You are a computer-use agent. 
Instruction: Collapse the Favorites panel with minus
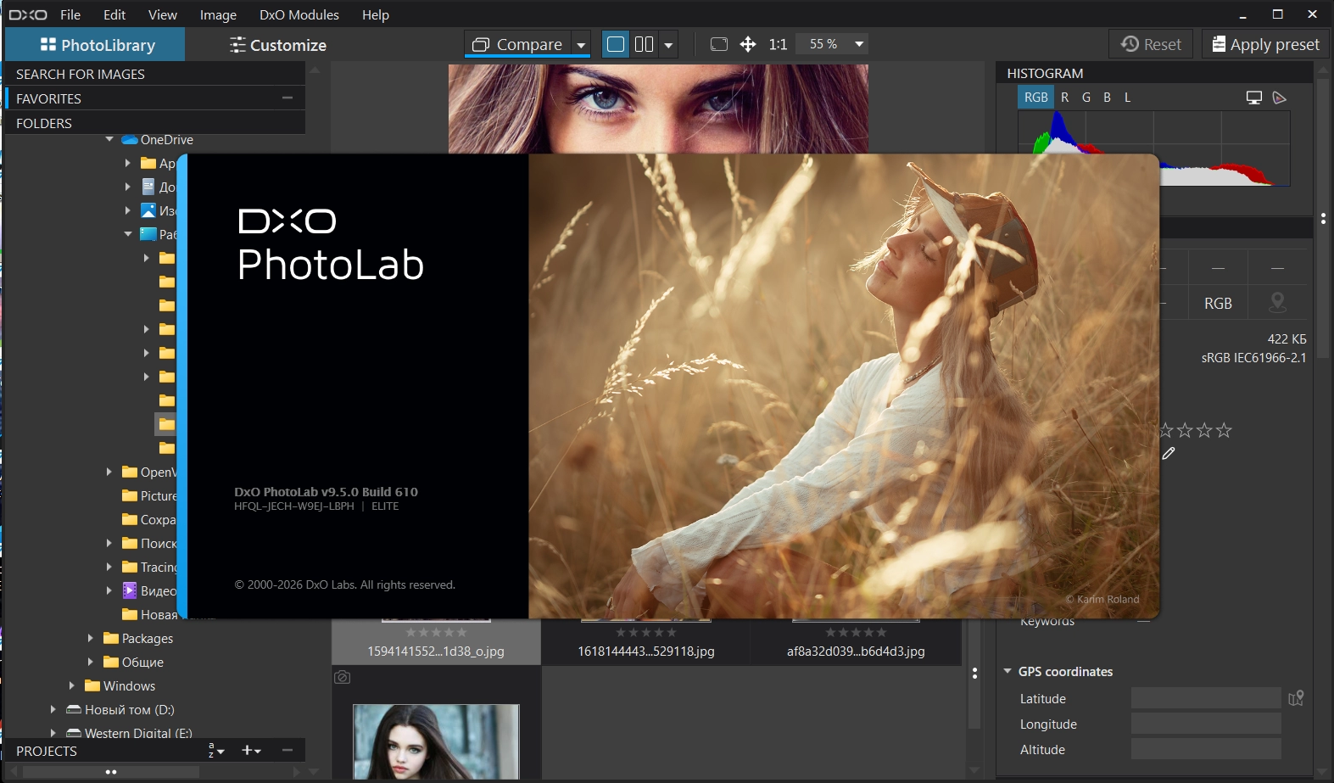(x=287, y=98)
